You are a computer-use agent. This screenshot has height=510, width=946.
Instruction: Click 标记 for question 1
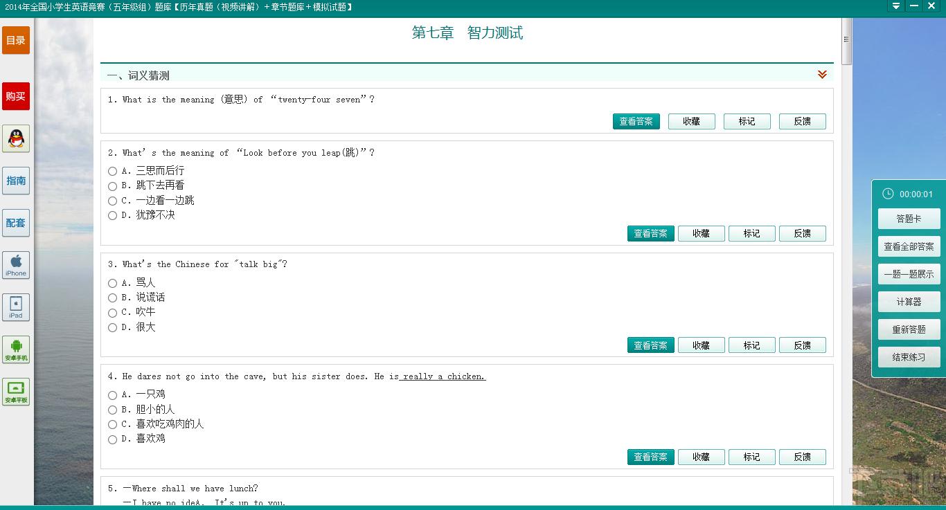tap(747, 121)
